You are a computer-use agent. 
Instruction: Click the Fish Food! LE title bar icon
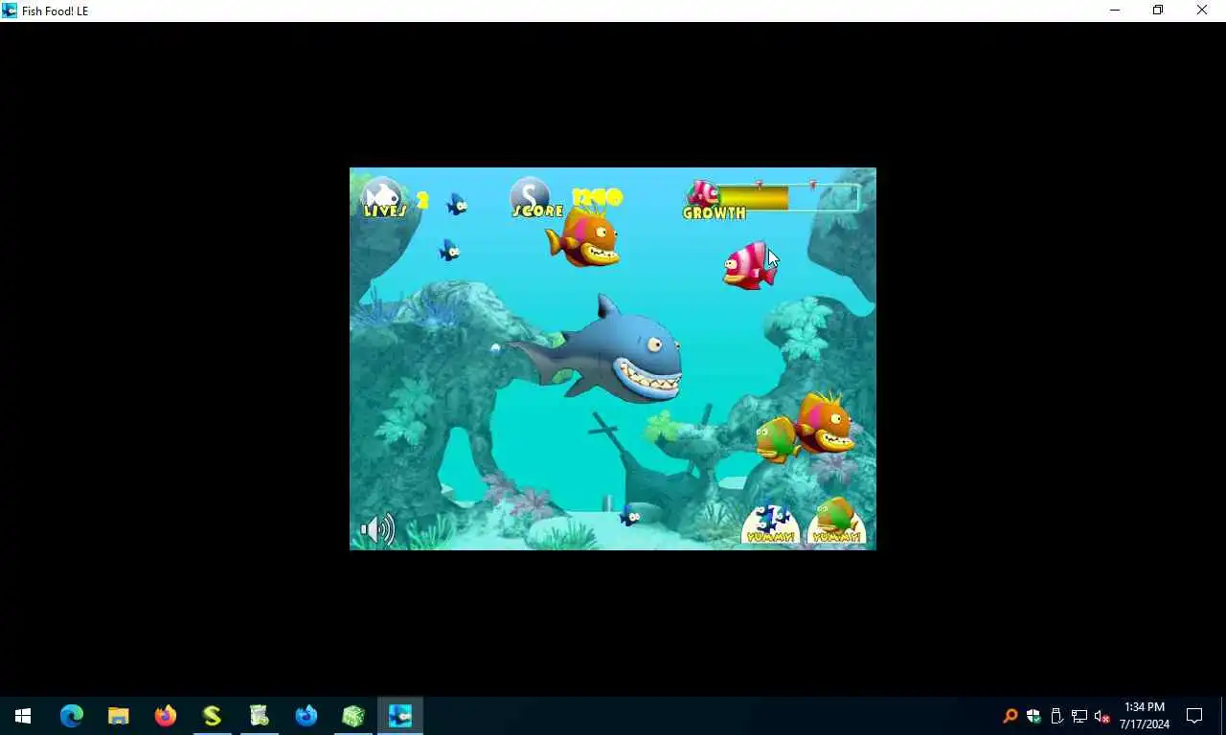[10, 11]
